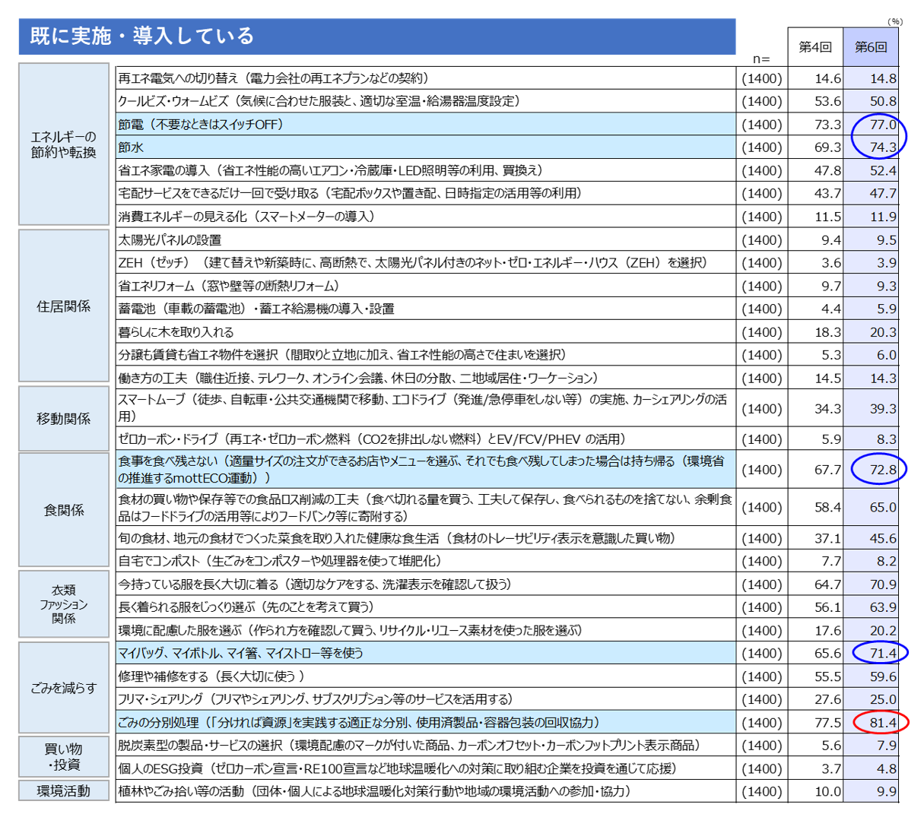Viewport: 924px width, 814px height.
Task: Click the ごみの分別処理 row text
Action: (359, 723)
